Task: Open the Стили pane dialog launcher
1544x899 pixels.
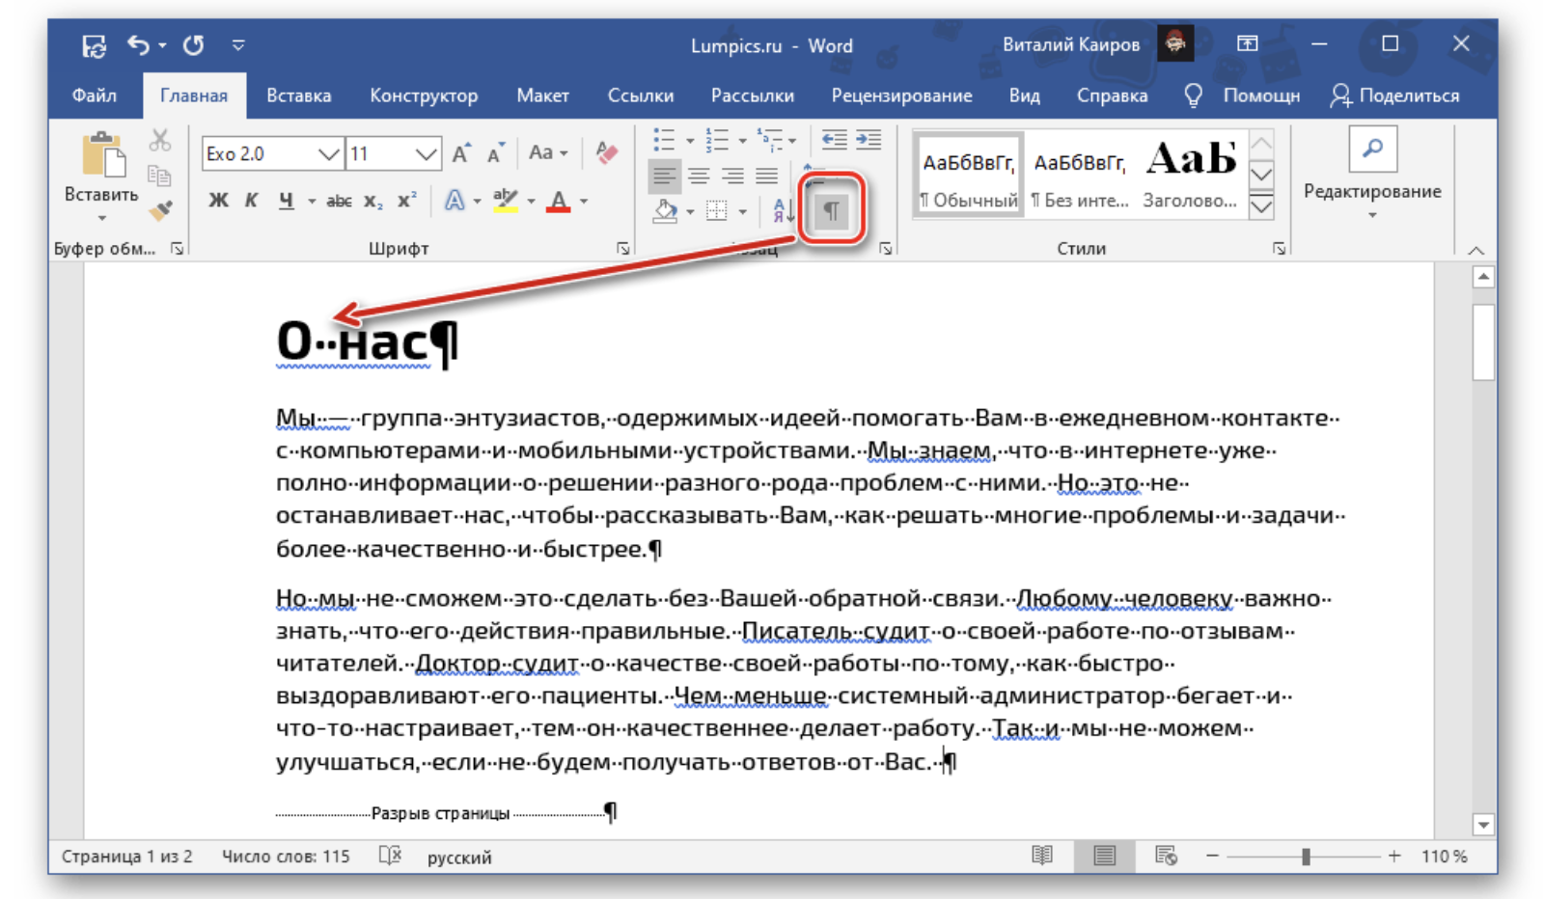Action: [x=1280, y=249]
